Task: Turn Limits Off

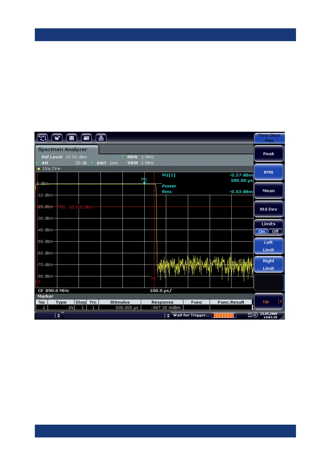Action: [275, 231]
